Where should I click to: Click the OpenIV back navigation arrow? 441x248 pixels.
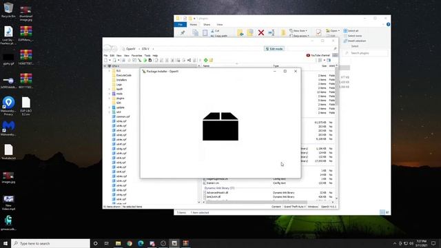click(x=107, y=48)
